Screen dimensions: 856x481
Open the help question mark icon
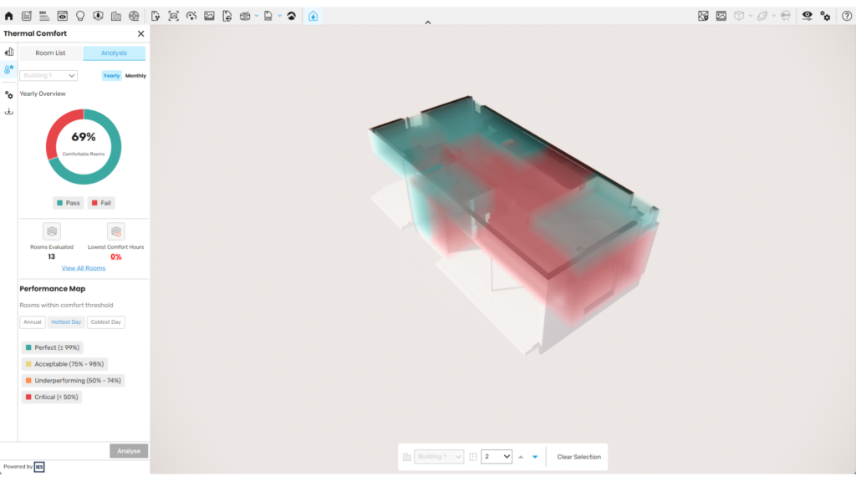coord(846,16)
